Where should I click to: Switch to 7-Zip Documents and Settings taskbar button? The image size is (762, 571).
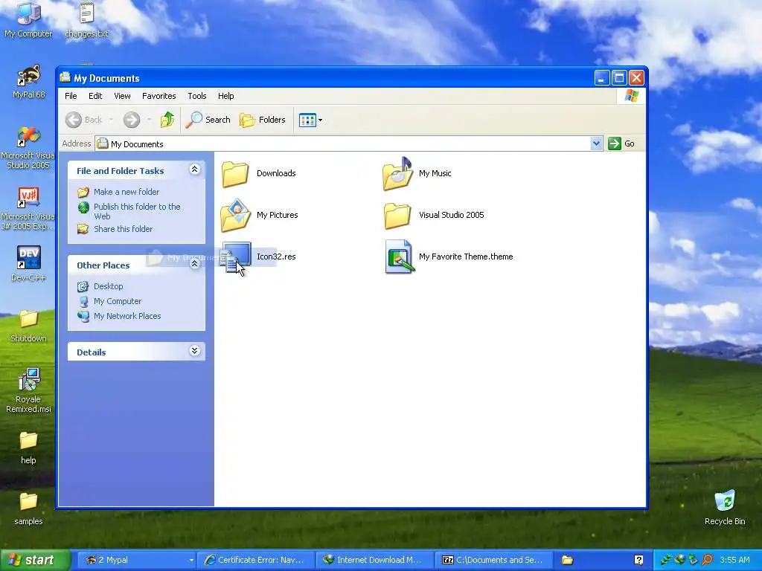(493, 560)
